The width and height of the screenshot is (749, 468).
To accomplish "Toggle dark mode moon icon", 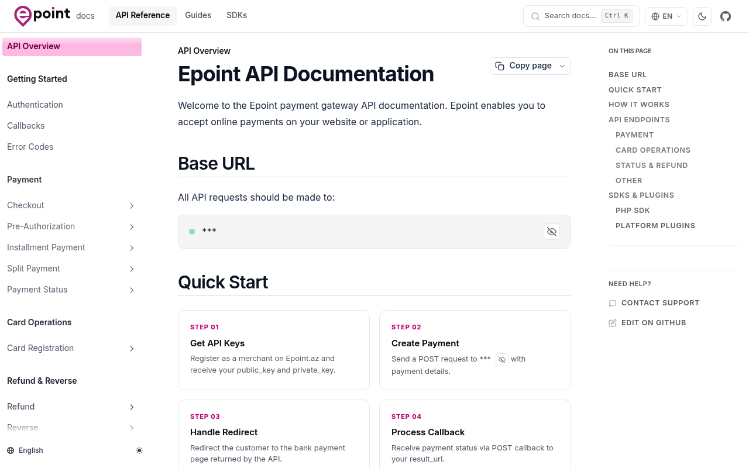I will (702, 16).
